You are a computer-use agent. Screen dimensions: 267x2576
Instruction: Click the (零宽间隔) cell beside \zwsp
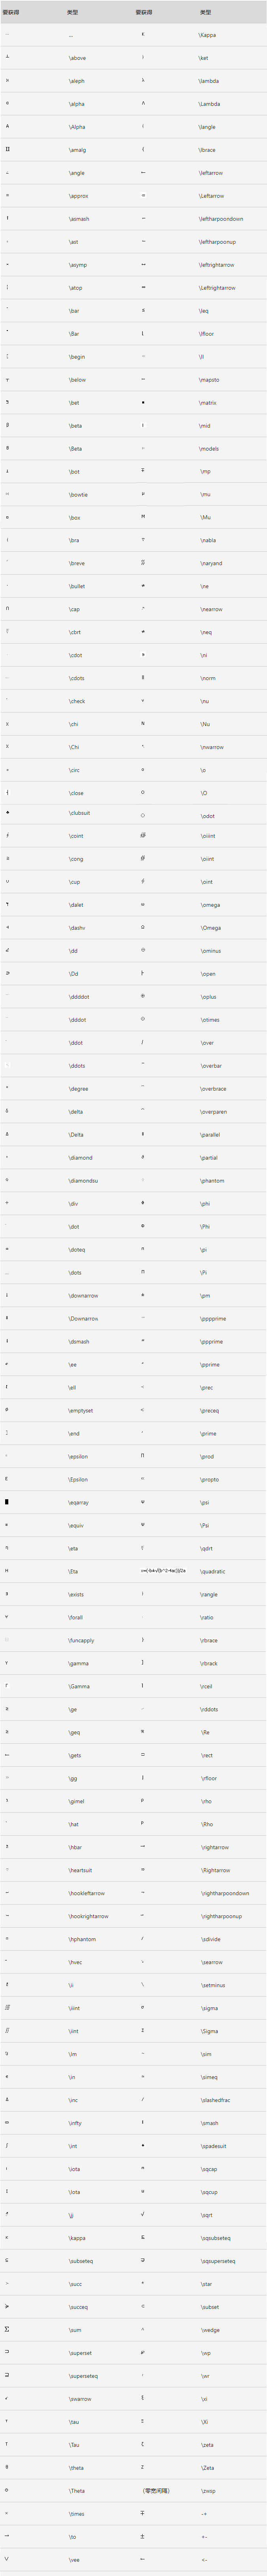coord(156,2490)
